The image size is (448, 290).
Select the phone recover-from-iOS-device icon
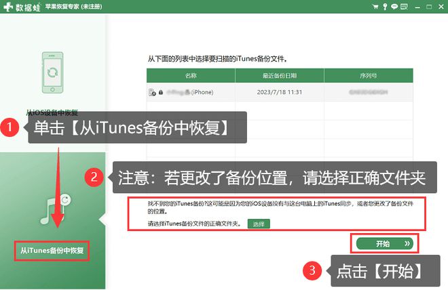(x=52, y=72)
